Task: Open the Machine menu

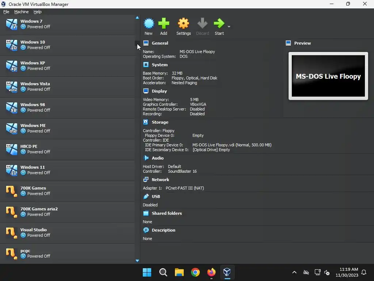Action: point(21,12)
